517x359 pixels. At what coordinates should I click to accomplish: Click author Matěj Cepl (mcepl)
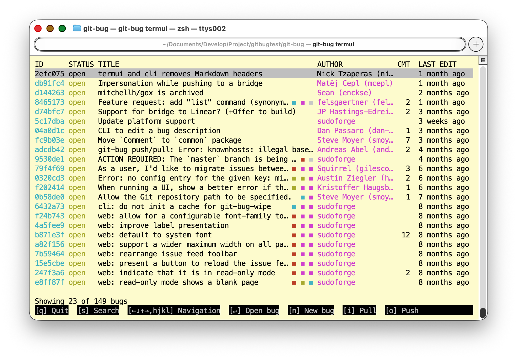[355, 83]
